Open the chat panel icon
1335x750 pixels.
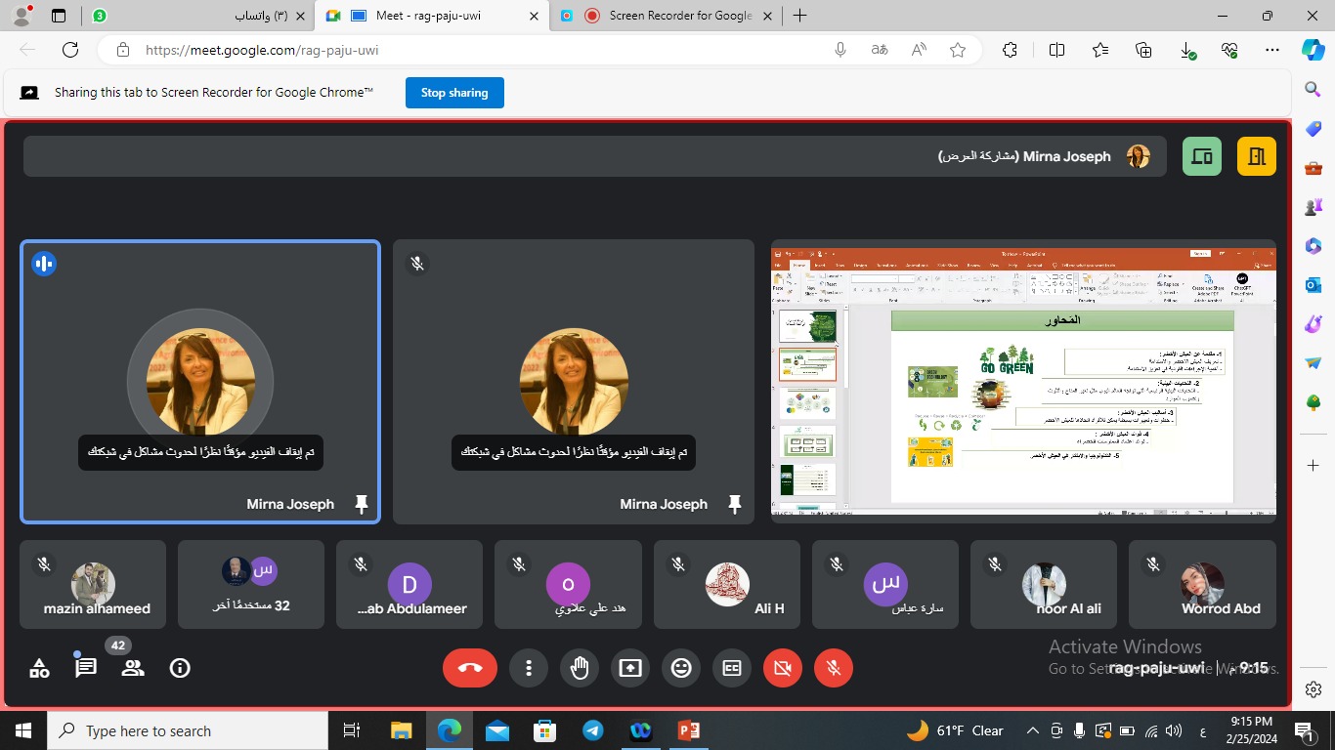(x=86, y=668)
